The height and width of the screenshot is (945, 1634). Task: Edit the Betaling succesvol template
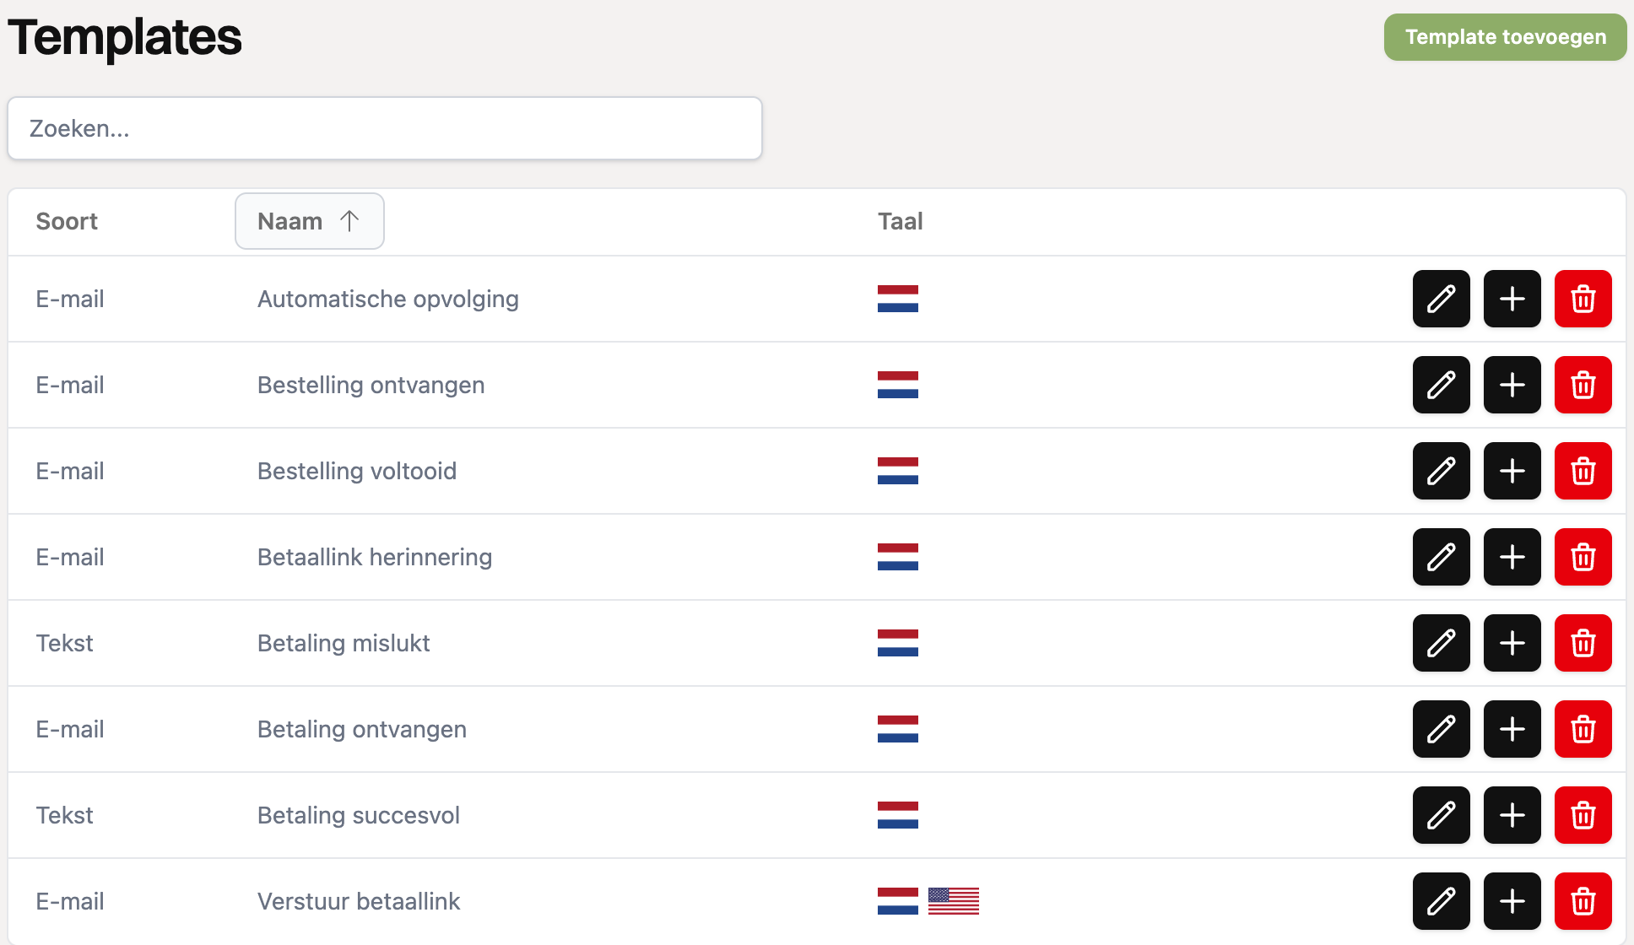(x=1442, y=815)
